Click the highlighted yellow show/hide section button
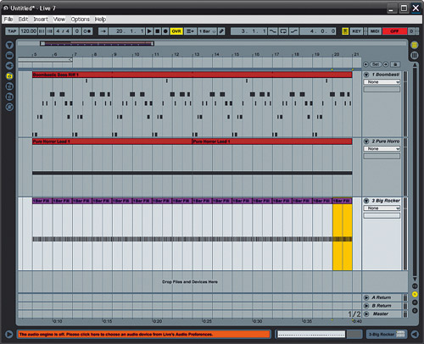The width and height of the screenshot is (424, 344). tap(415, 294)
